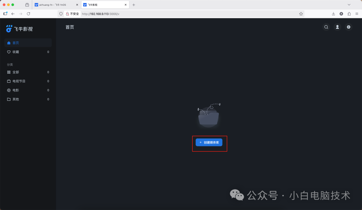The width and height of the screenshot is (362, 210).
Task: Reload the current page
Action: [28, 14]
